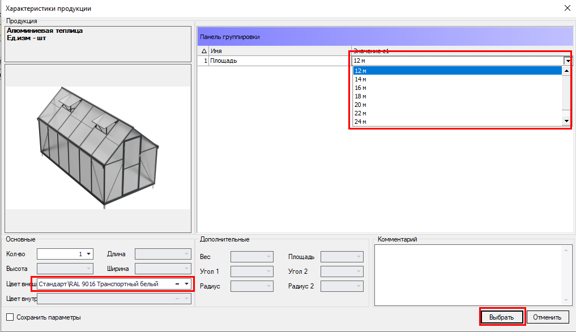
Task: Choose 20 м from the list
Action: pyautogui.click(x=458, y=105)
